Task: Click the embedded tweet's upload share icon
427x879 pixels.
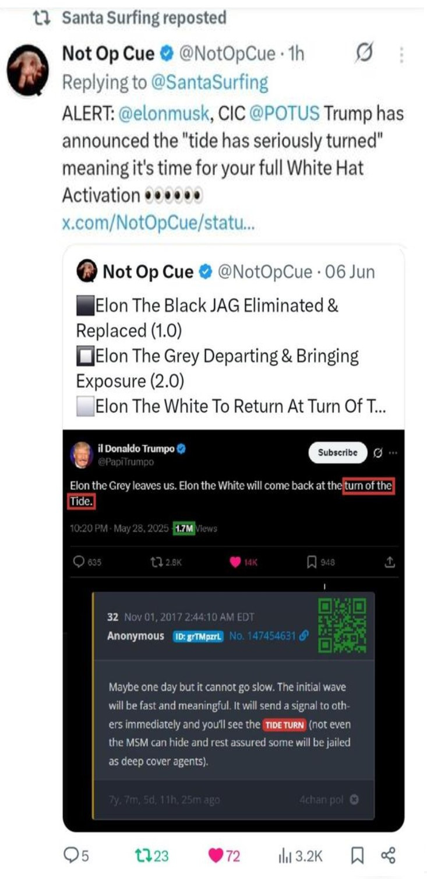Action: tap(390, 562)
